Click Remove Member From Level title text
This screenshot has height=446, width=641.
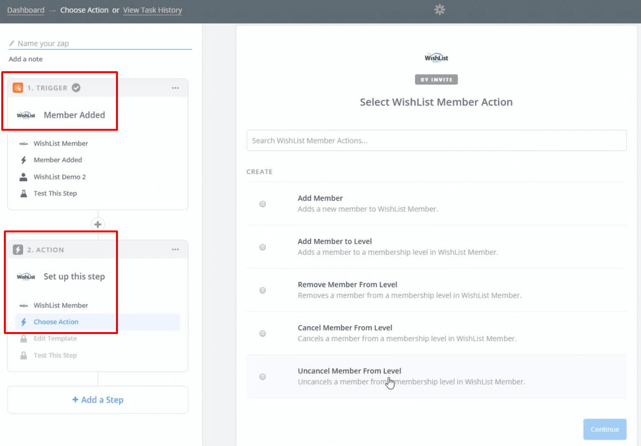click(347, 285)
